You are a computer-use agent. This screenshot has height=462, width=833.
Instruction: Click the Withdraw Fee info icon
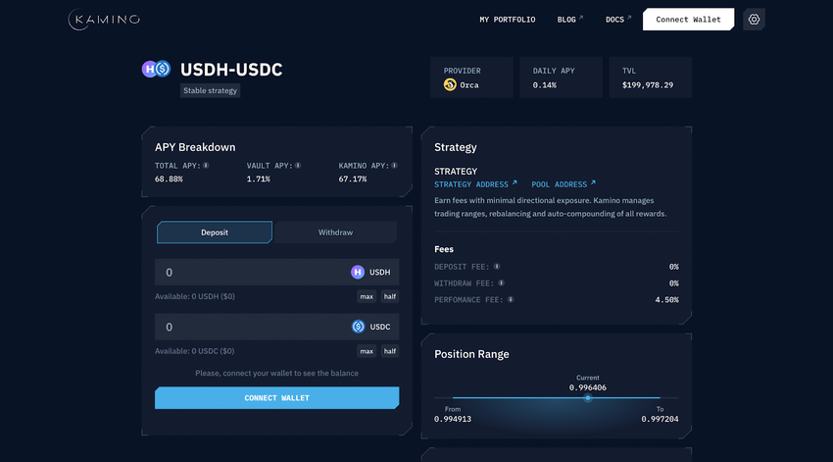[501, 283]
